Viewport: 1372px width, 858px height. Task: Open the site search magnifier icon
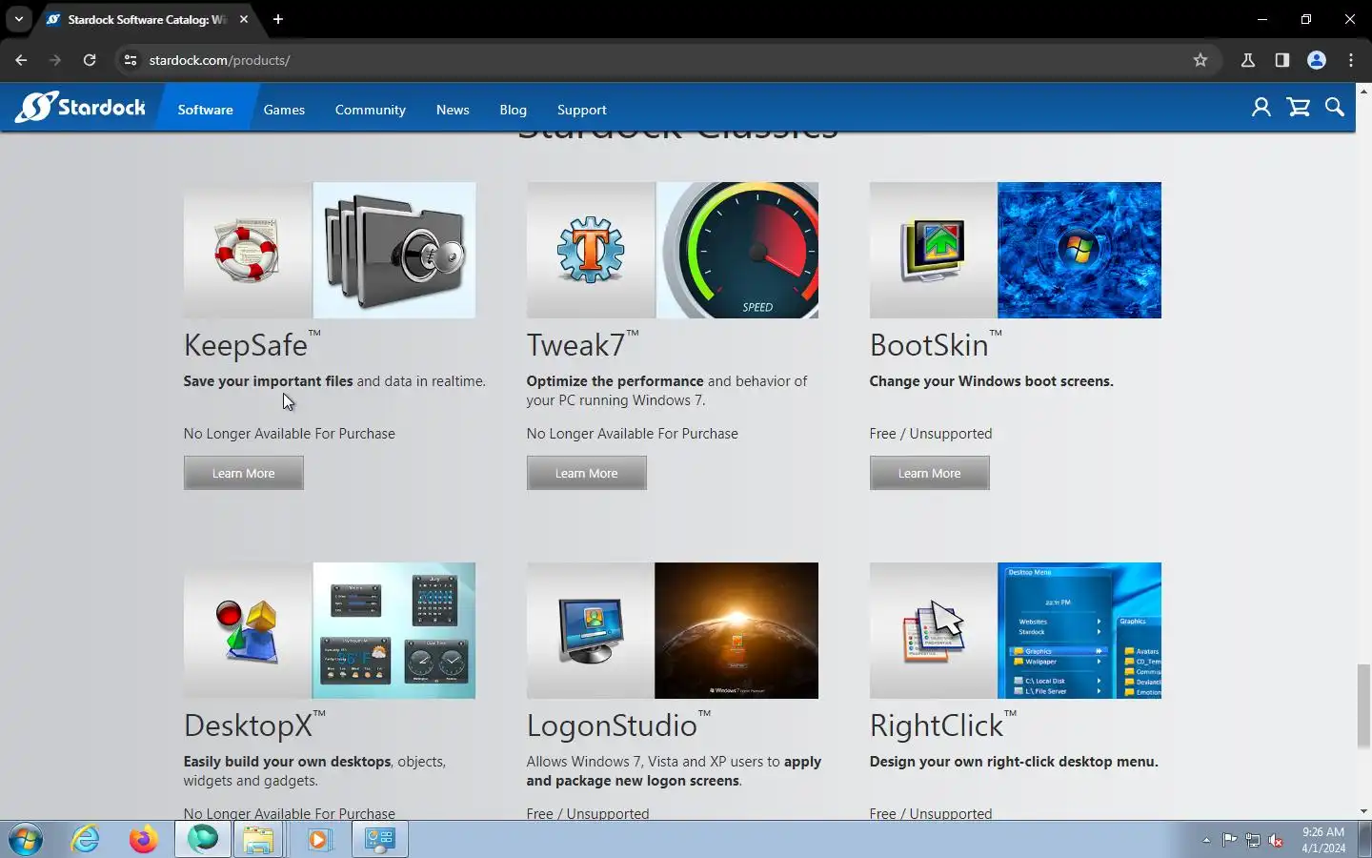coord(1335,108)
